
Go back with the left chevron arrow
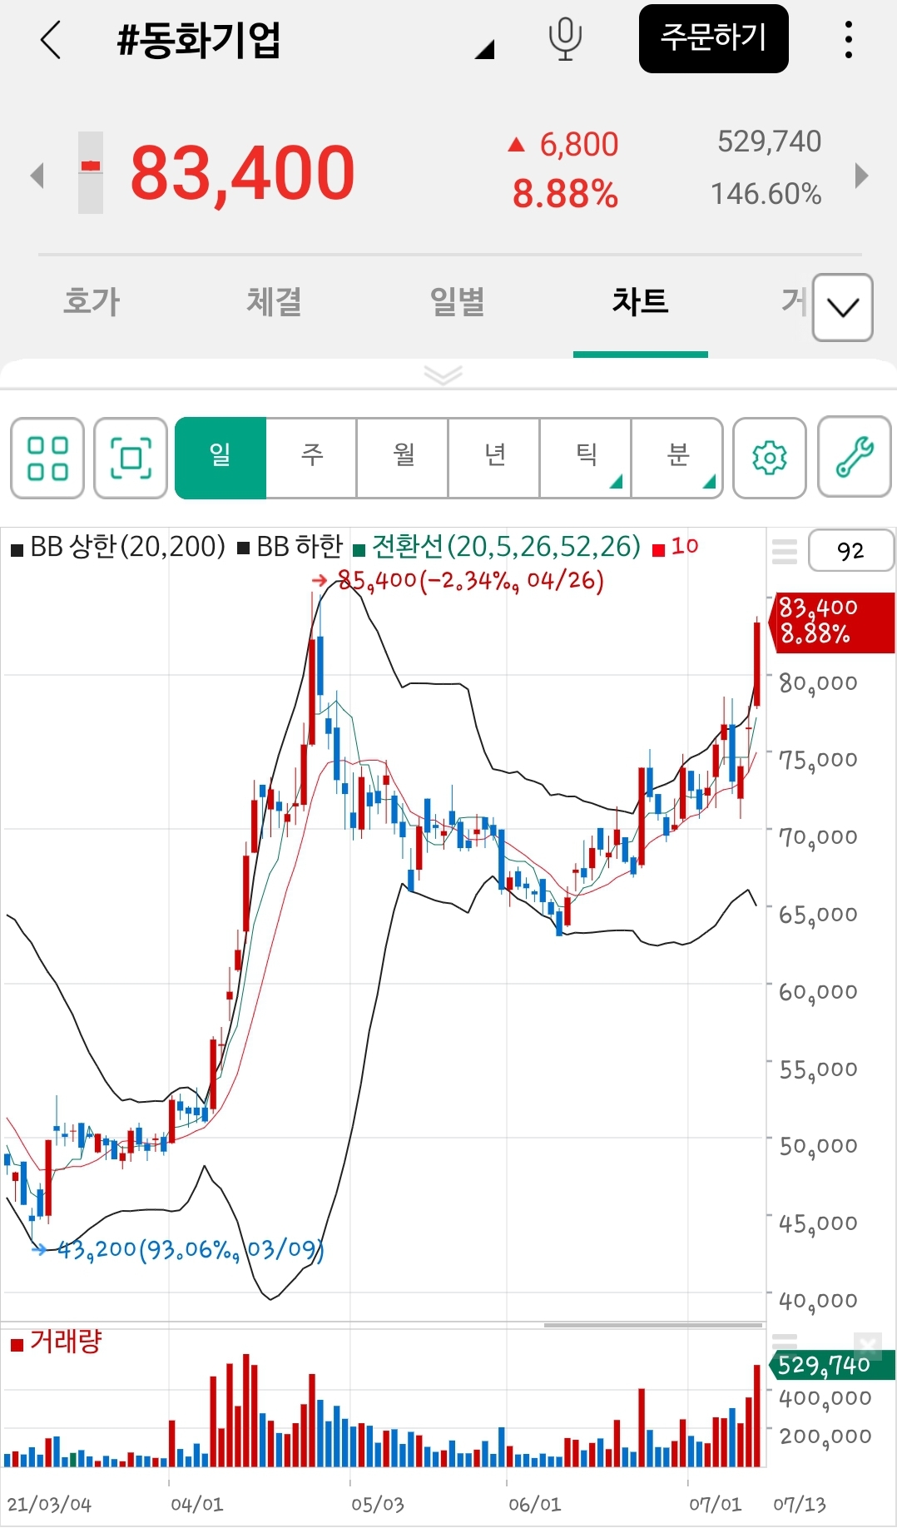click(x=51, y=39)
